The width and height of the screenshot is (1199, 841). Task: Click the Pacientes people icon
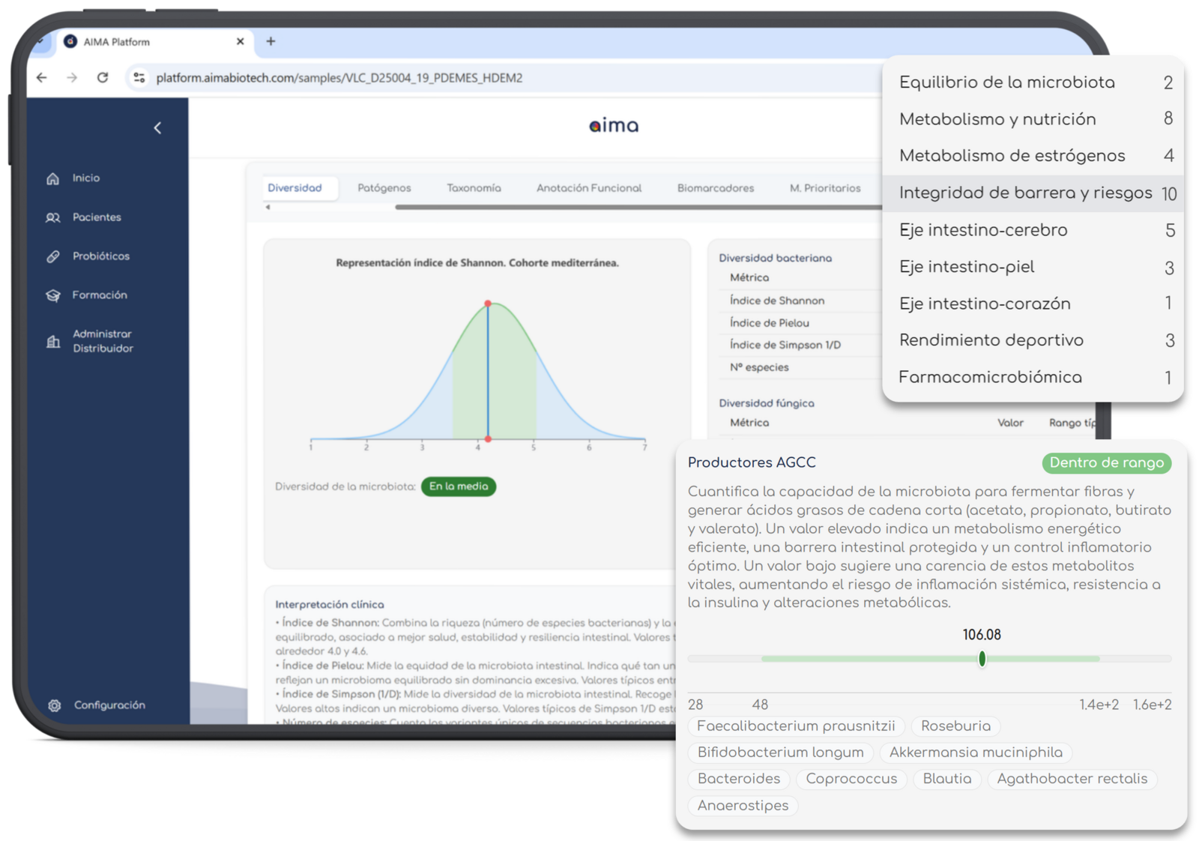pyautogui.click(x=52, y=217)
